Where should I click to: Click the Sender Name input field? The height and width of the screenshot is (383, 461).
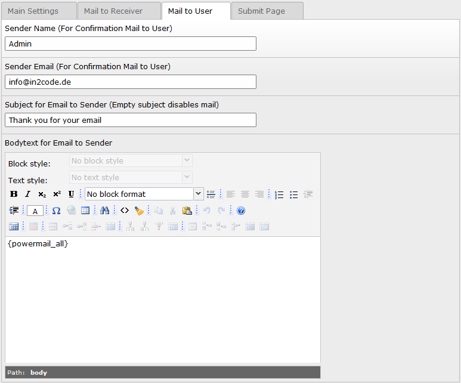[131, 44]
